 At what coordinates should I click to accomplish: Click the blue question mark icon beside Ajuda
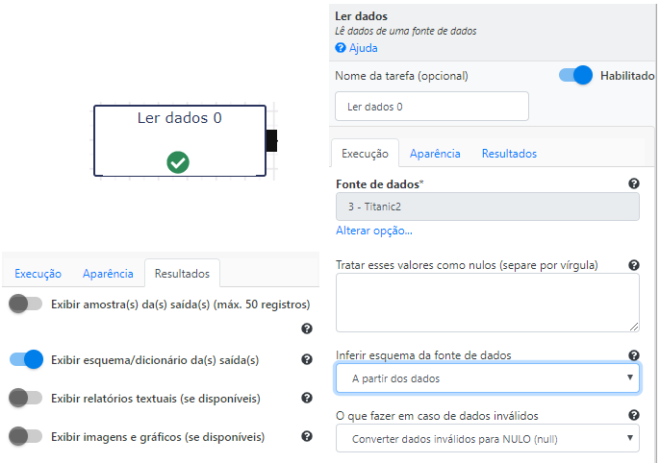(341, 48)
